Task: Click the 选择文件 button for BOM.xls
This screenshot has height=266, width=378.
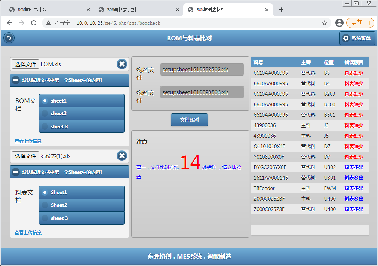Action: click(25, 64)
